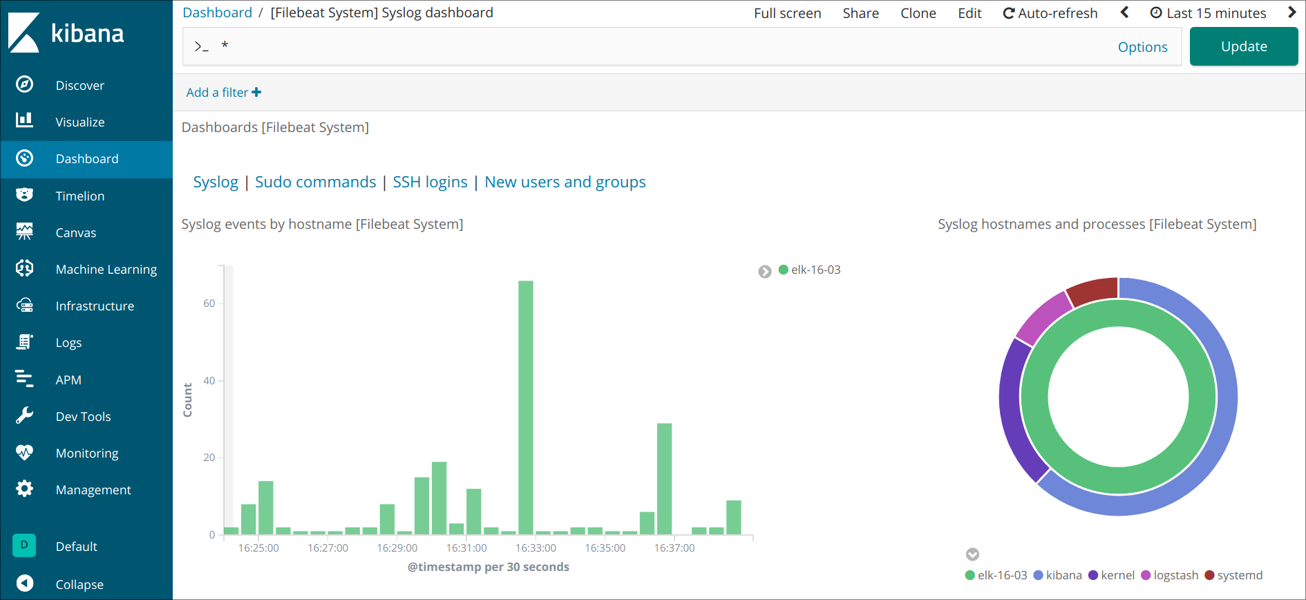This screenshot has height=600, width=1306.
Task: Open the Last 15 minutes time picker
Action: pos(1208,13)
